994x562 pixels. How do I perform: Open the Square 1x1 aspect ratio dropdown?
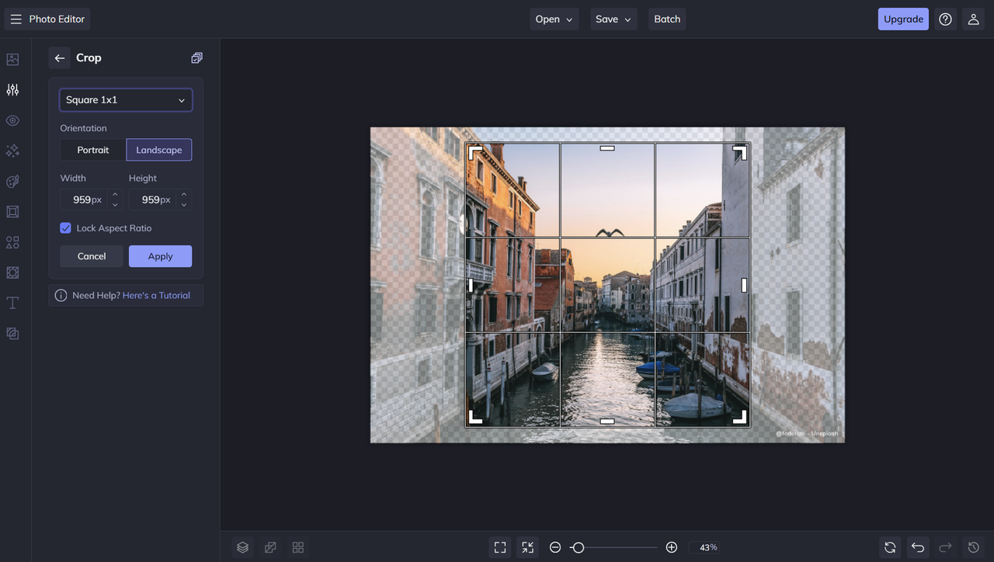(126, 100)
